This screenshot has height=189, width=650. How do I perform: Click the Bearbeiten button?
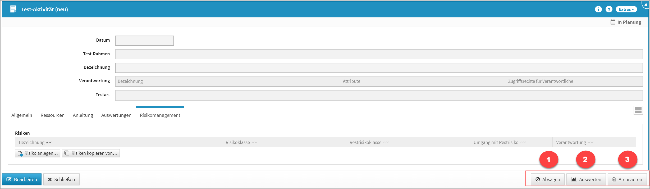(22, 179)
